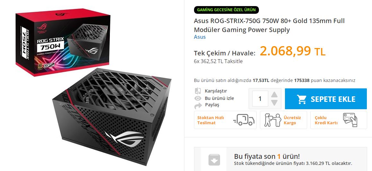
Task: Add product with SEPETE EKLE button
Action: tap(326, 99)
